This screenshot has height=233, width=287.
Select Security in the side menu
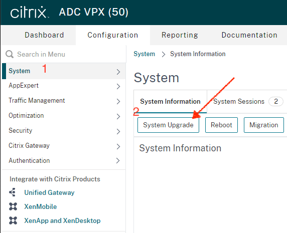pyautogui.click(x=64, y=131)
